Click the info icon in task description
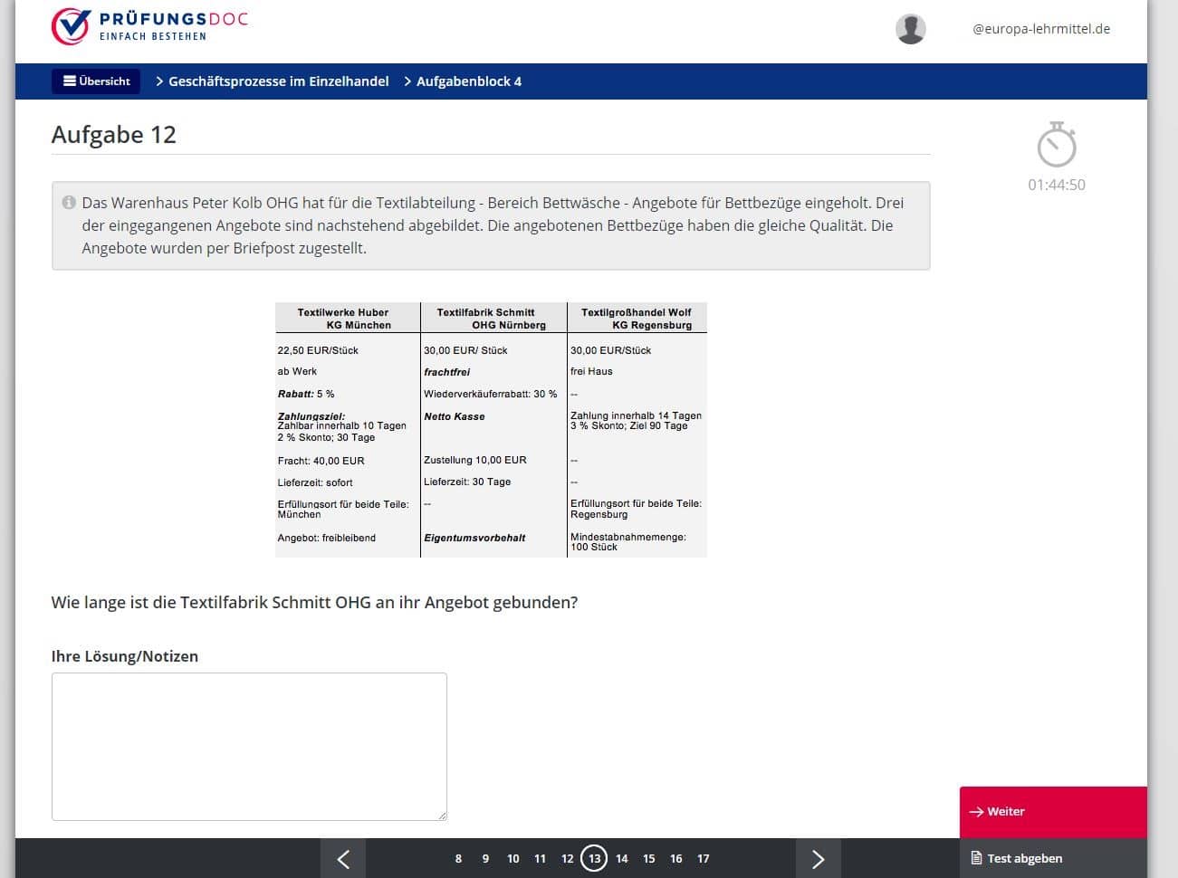 (69, 203)
